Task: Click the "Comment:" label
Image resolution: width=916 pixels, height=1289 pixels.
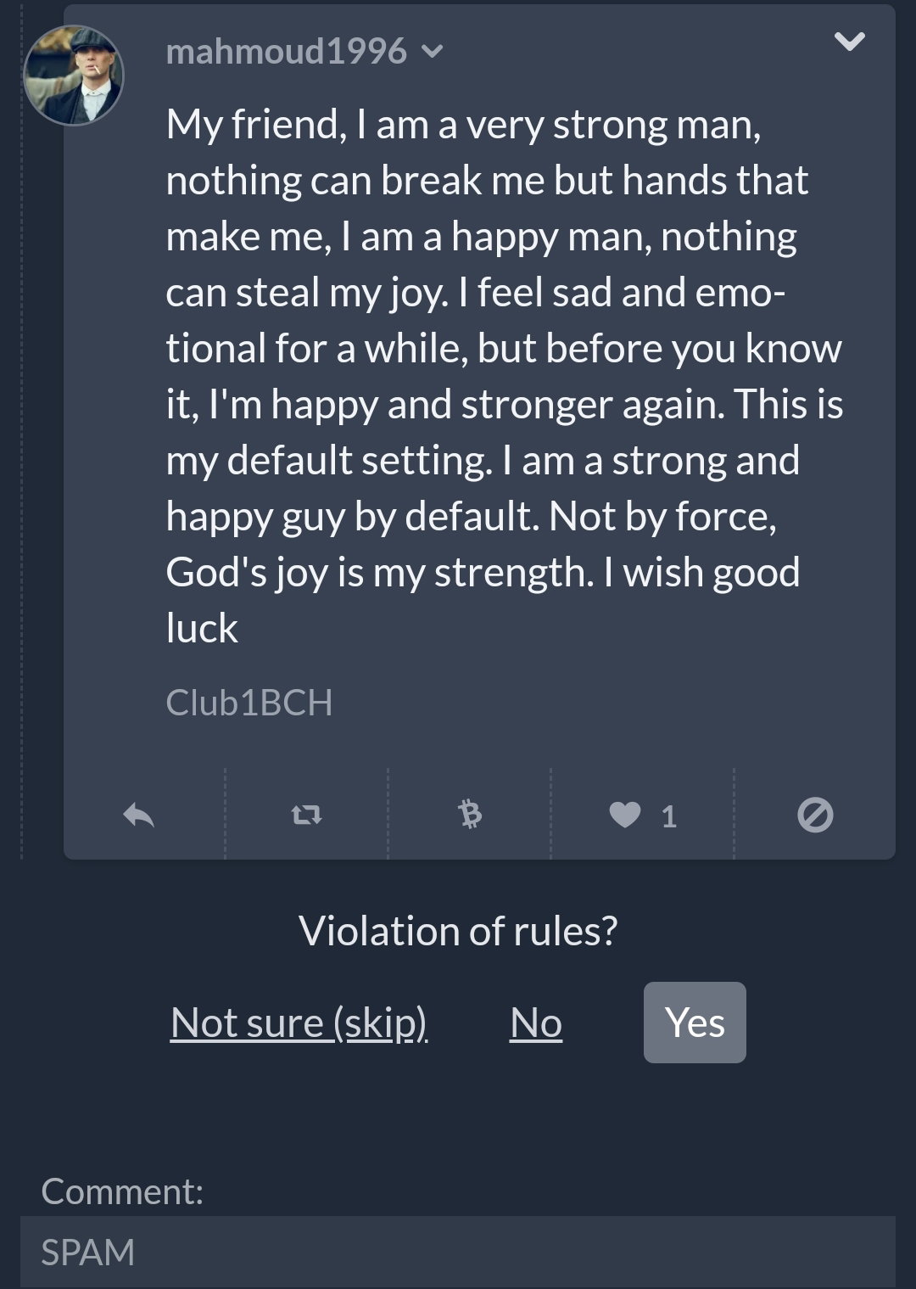Action: coord(122,1191)
